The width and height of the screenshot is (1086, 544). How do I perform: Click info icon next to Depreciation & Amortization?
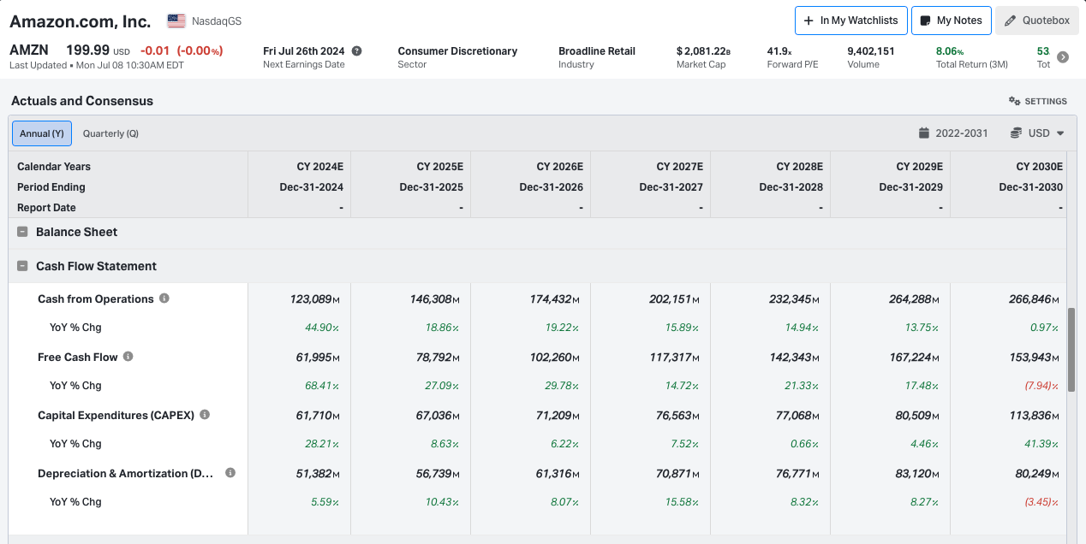(x=230, y=473)
